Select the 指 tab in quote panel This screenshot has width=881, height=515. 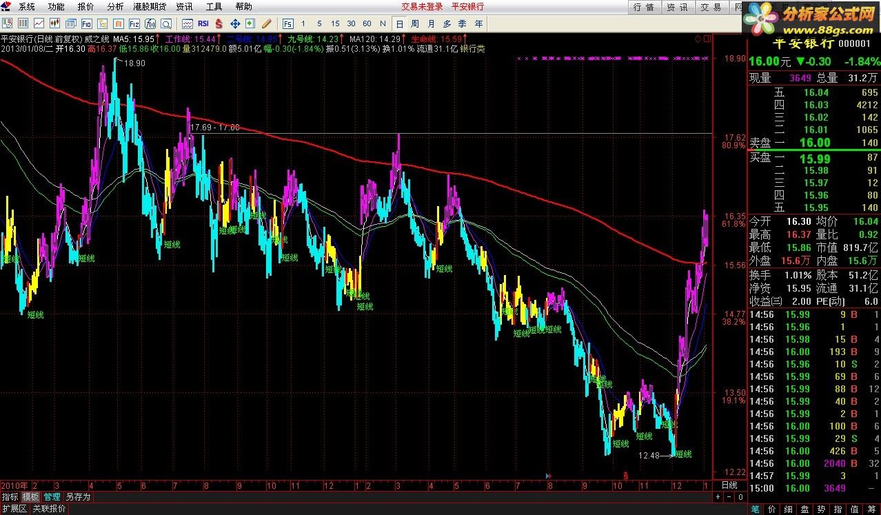pyautogui.click(x=838, y=509)
